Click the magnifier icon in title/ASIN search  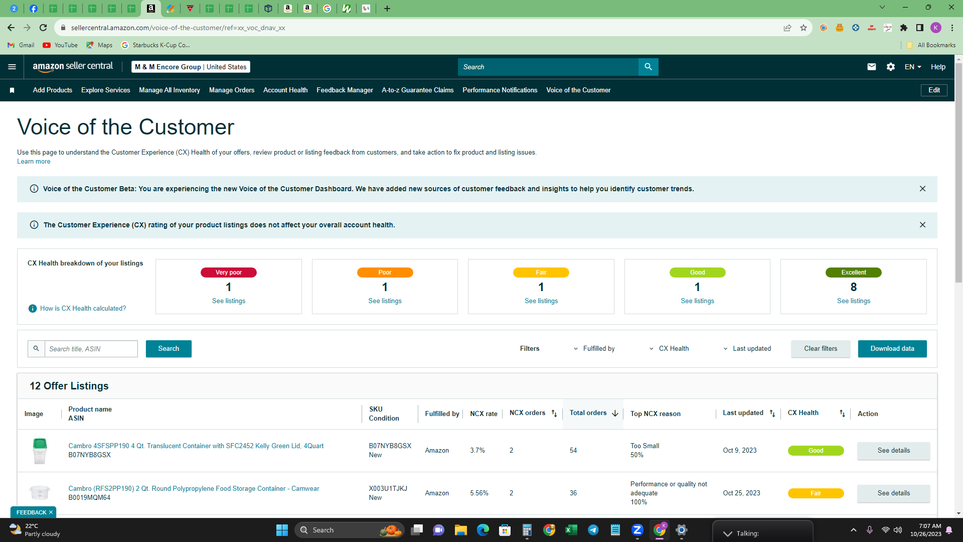[36, 349]
